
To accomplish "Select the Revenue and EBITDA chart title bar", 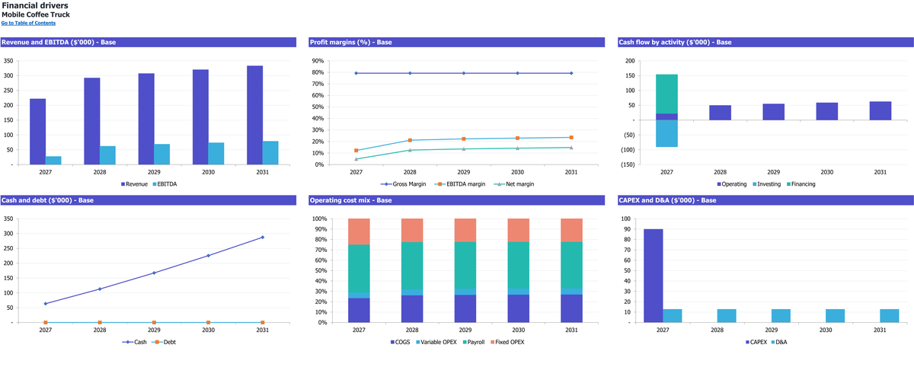I will [x=147, y=43].
